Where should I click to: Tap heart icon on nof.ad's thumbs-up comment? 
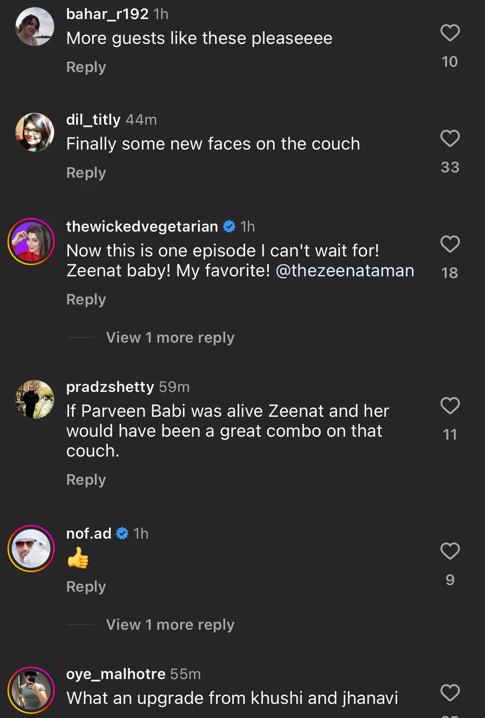450,551
